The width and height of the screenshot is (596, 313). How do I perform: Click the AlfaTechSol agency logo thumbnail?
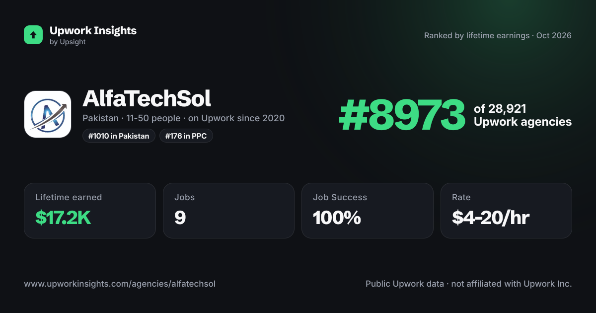48,114
